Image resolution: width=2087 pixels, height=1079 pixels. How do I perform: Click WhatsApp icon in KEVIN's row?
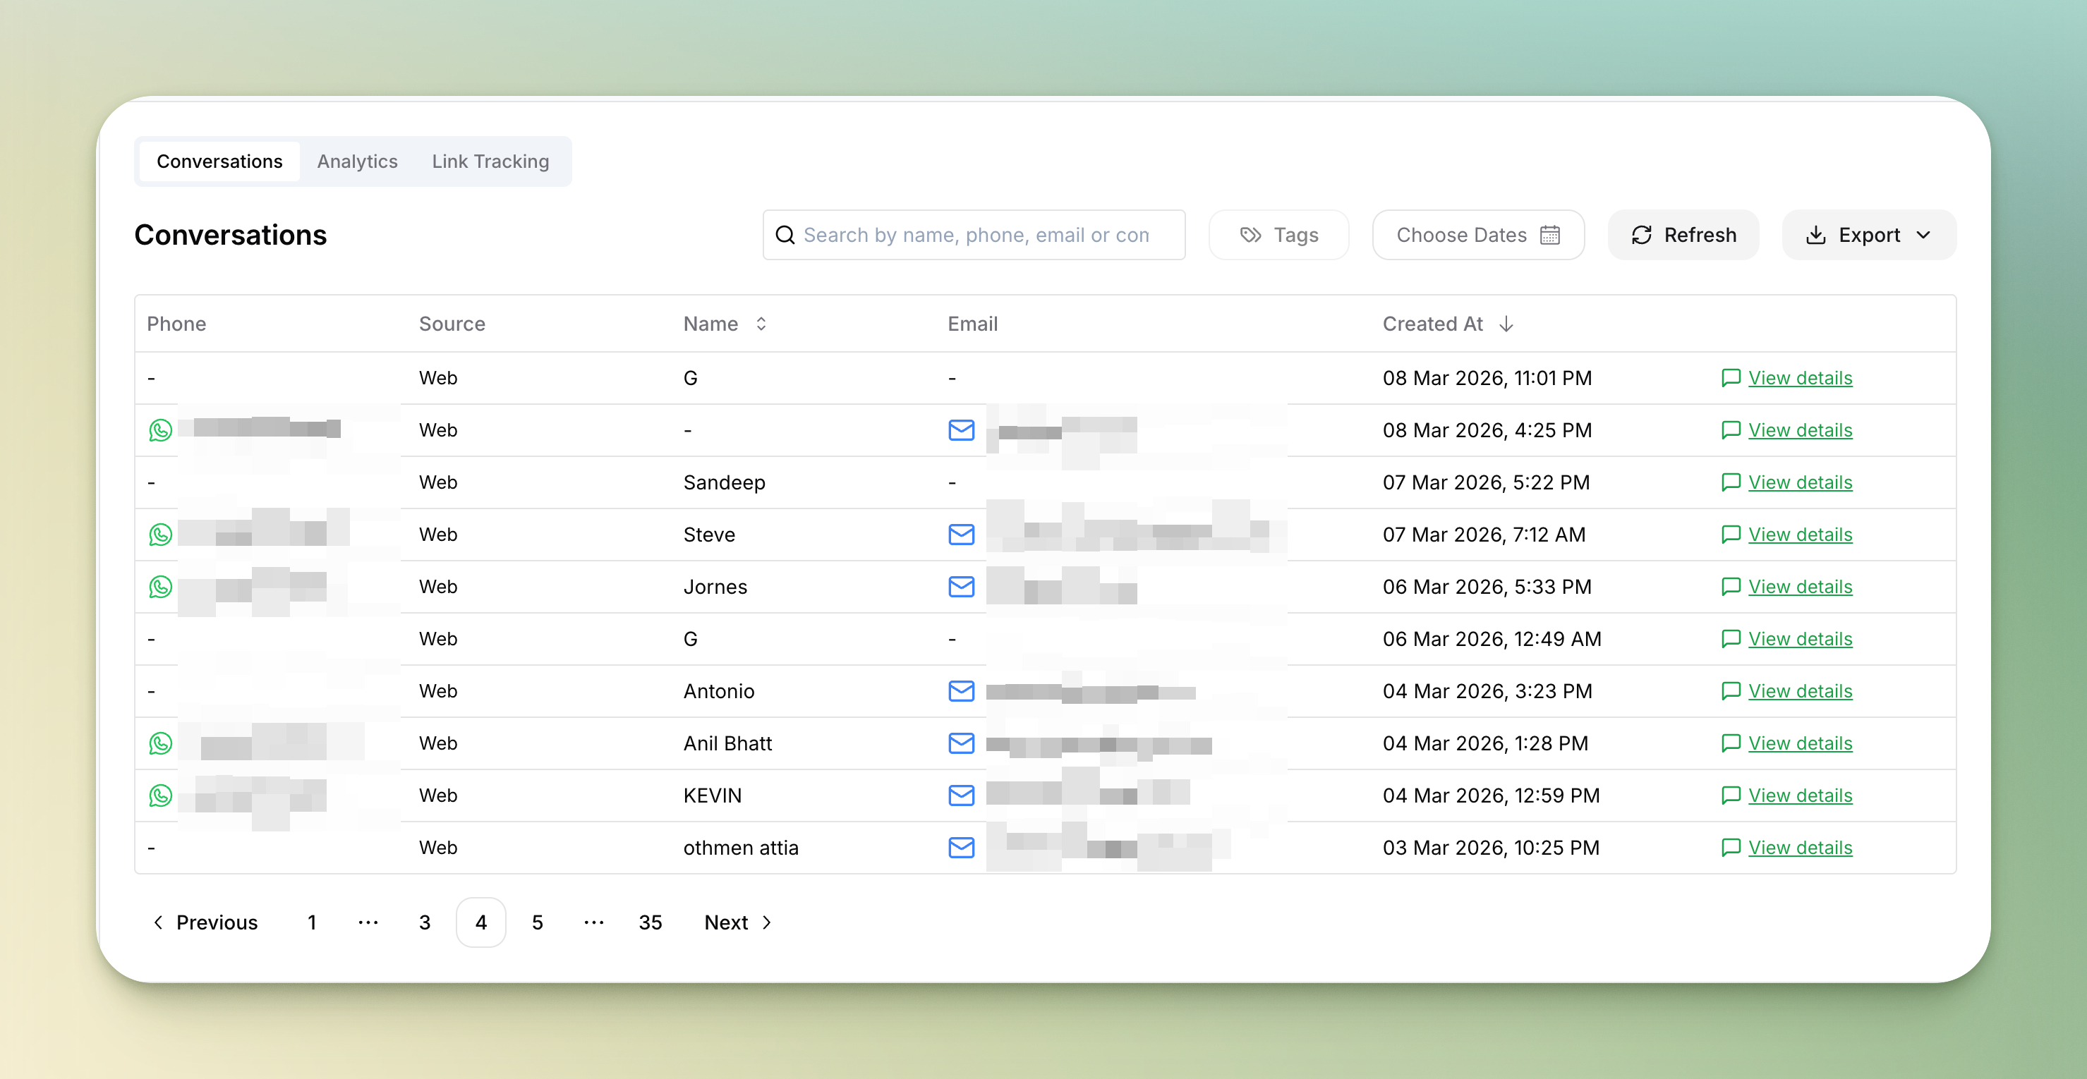pyautogui.click(x=160, y=795)
